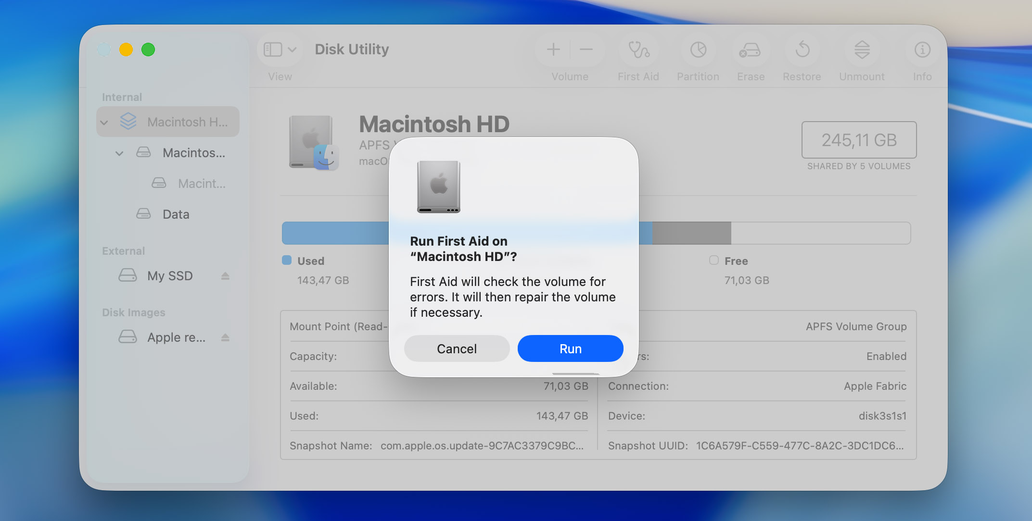The image size is (1032, 521).
Task: Click the blue Used storage bar segment
Action: pyautogui.click(x=335, y=233)
